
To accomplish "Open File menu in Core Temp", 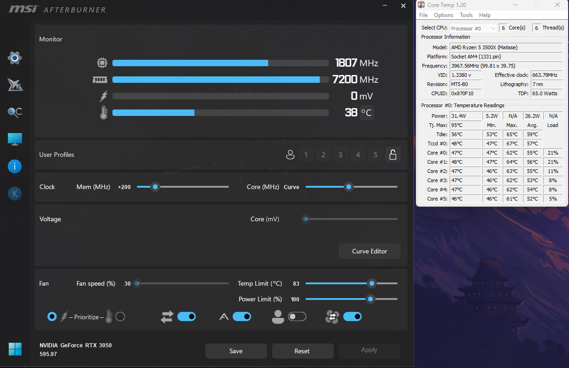I will (x=423, y=15).
